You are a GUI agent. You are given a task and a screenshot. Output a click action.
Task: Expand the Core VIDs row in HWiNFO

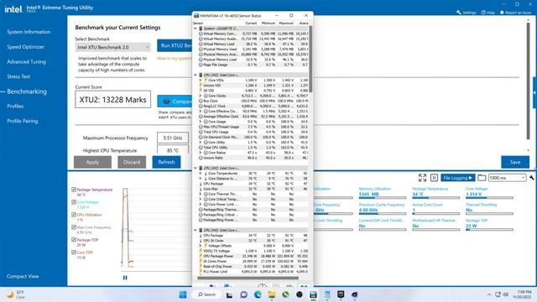[201, 81]
